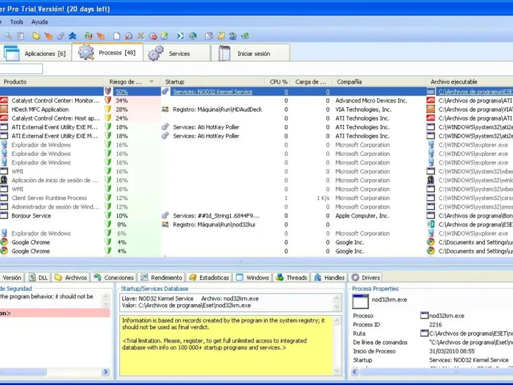
Task: Click the Process ID value 2216
Action: (435, 325)
